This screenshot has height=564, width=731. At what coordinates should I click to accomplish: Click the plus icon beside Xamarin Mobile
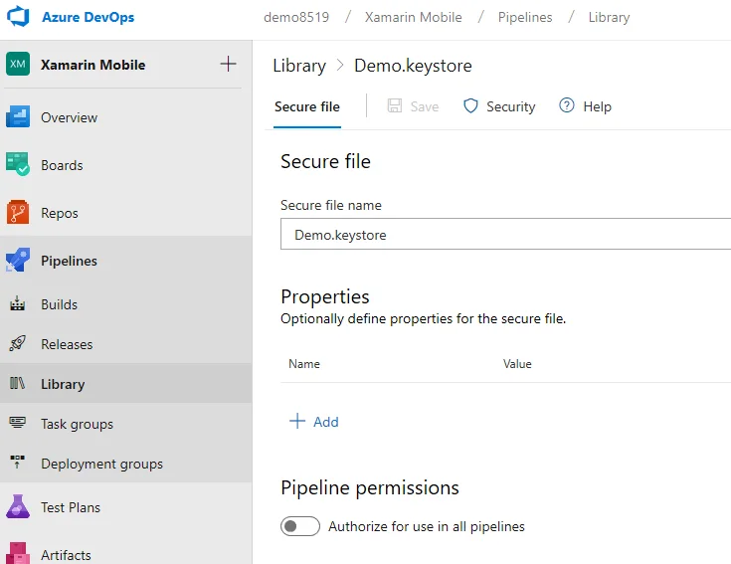(x=228, y=64)
